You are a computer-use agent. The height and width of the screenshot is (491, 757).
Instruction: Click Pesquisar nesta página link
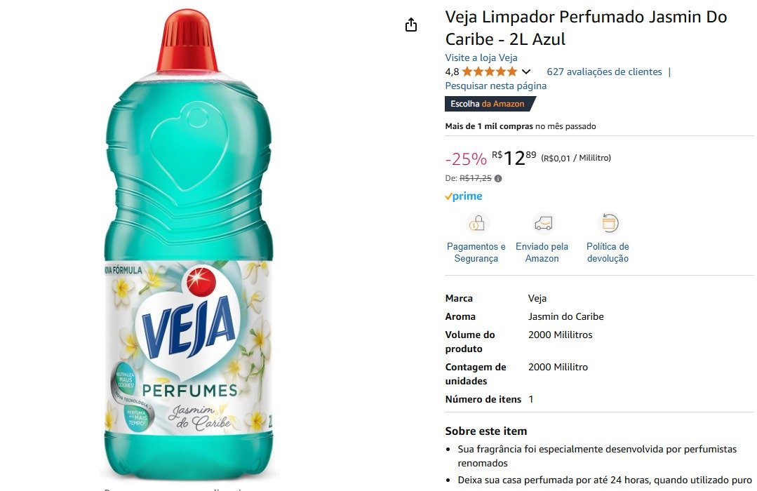(495, 86)
